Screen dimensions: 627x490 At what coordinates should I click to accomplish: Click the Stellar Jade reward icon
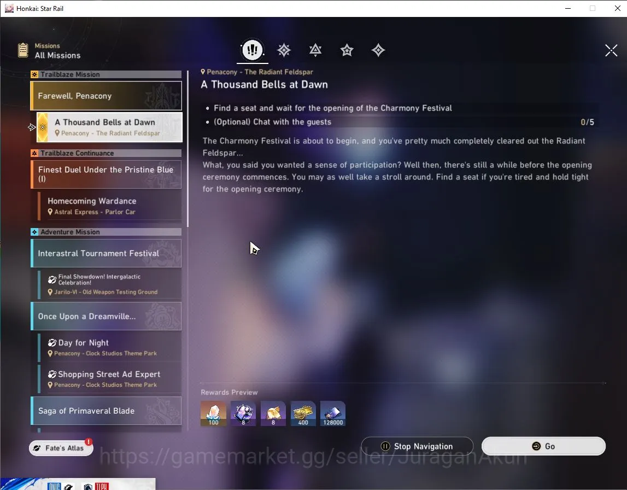[x=213, y=413]
